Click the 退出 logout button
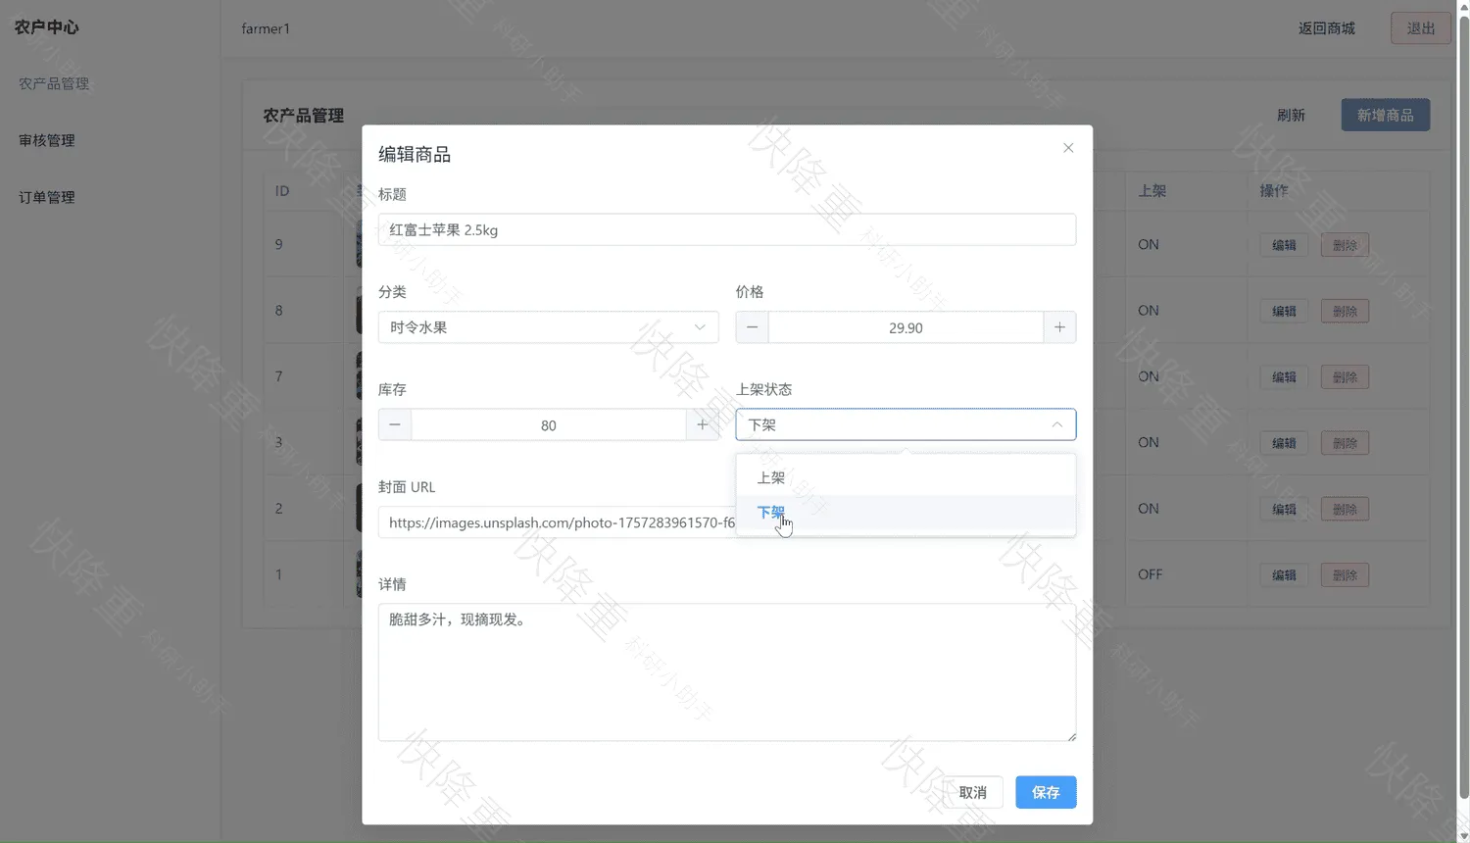 (x=1420, y=28)
